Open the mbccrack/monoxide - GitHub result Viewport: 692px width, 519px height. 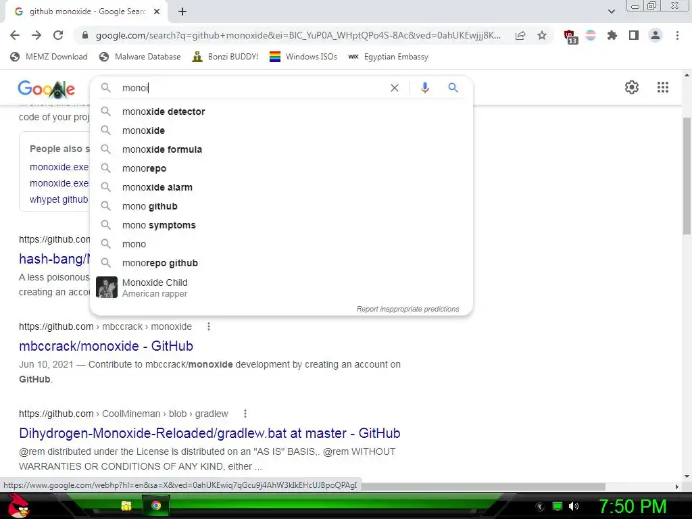(x=106, y=345)
